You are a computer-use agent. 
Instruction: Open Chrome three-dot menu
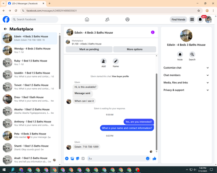(213, 11)
